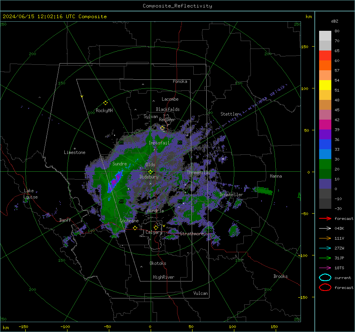Image resolution: width=355 pixels, height=332 pixels.
Task: Click the magenta 39-42 dBZ swatch
Action: coord(325,125)
